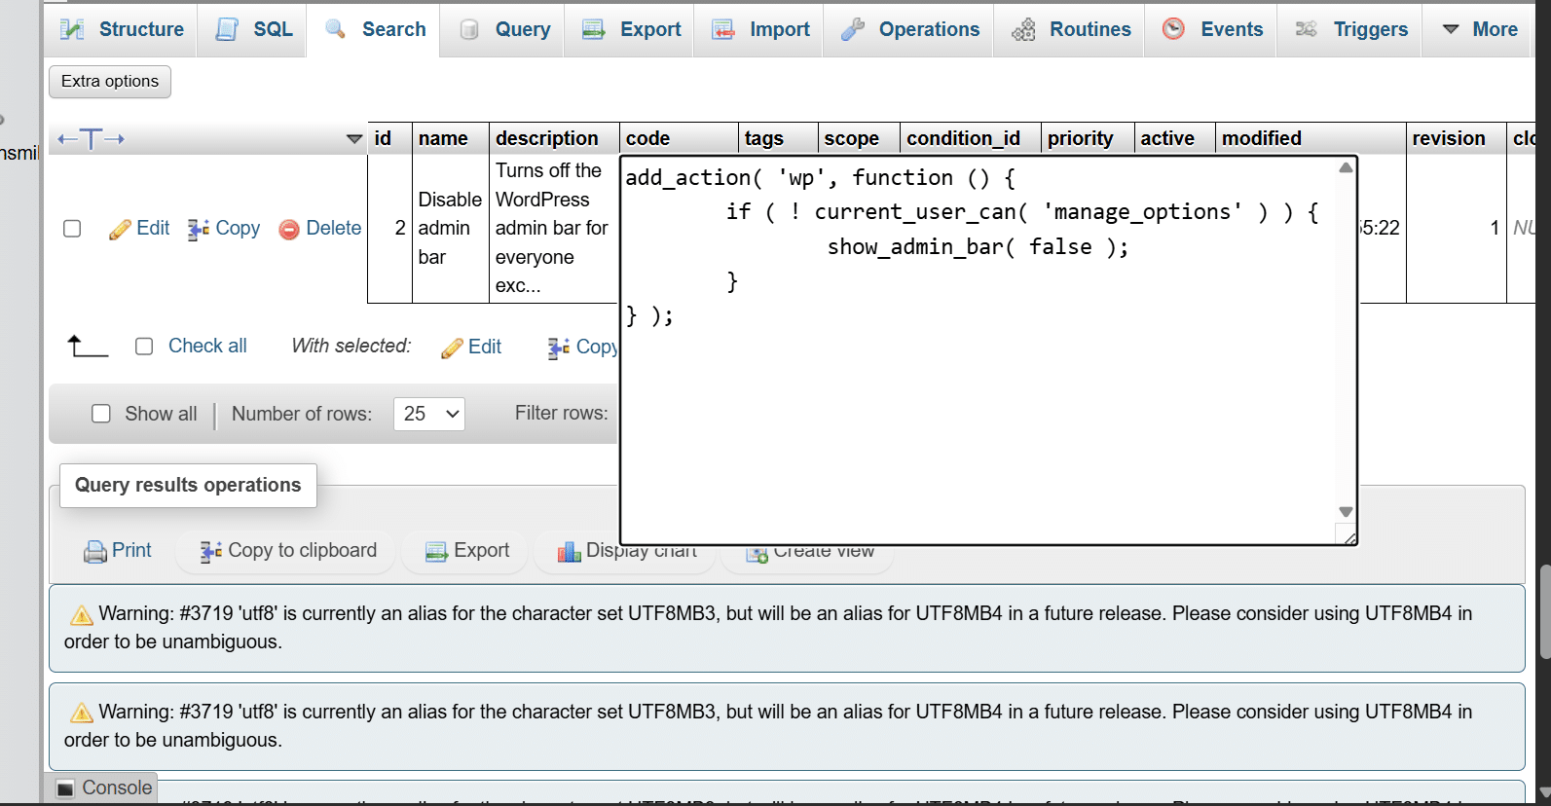Image resolution: width=1551 pixels, height=806 pixels.
Task: Click the code textarea scroll up arrow
Action: click(x=1346, y=167)
